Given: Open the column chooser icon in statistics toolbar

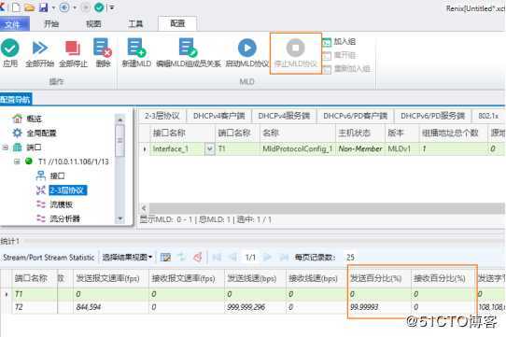Looking at the screenshot, I should [165, 258].
